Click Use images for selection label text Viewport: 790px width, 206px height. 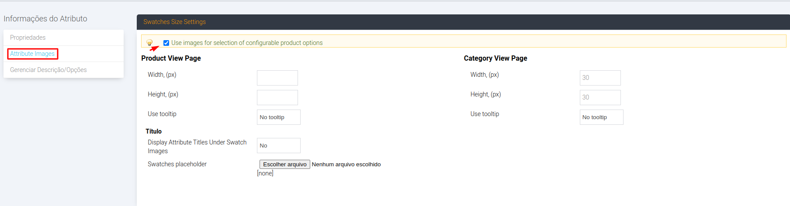[x=247, y=43]
